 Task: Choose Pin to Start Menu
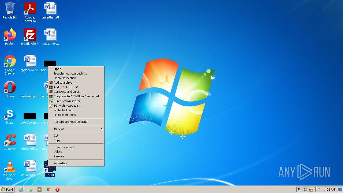(x=76, y=115)
